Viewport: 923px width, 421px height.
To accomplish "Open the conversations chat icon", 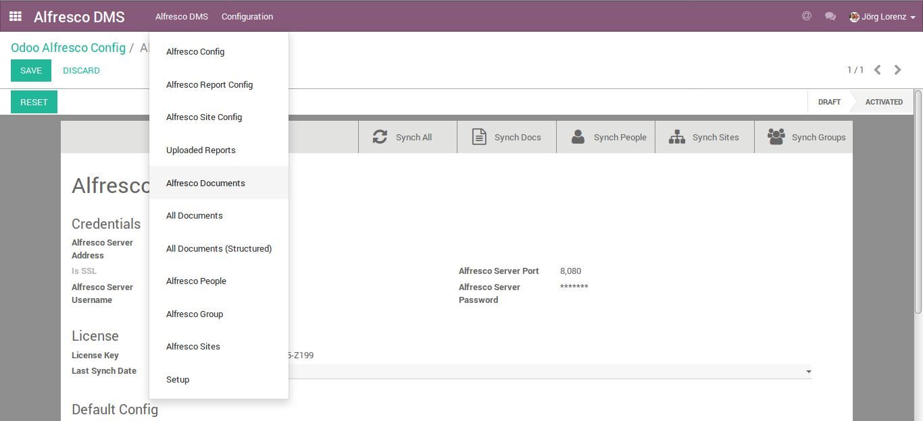I will pyautogui.click(x=830, y=16).
